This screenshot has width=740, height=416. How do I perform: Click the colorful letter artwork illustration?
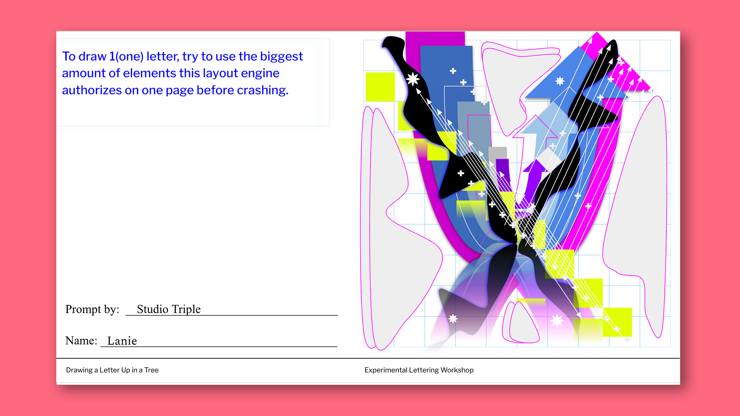point(516,191)
